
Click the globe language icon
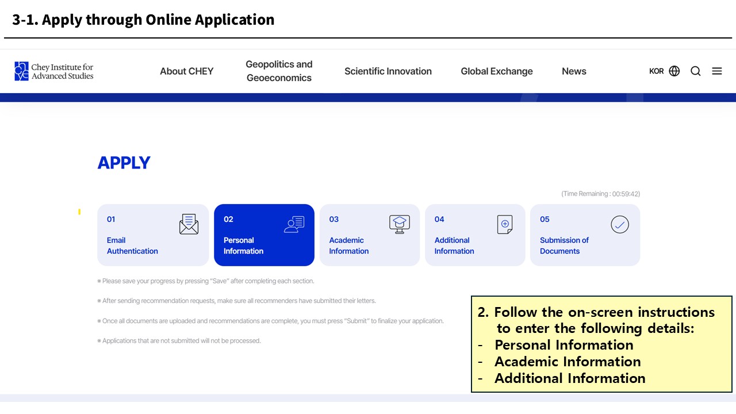(x=674, y=71)
